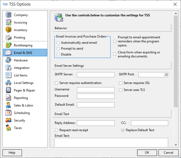
Task: Toggle Replace Default Text checkbox
Action: (x=123, y=130)
